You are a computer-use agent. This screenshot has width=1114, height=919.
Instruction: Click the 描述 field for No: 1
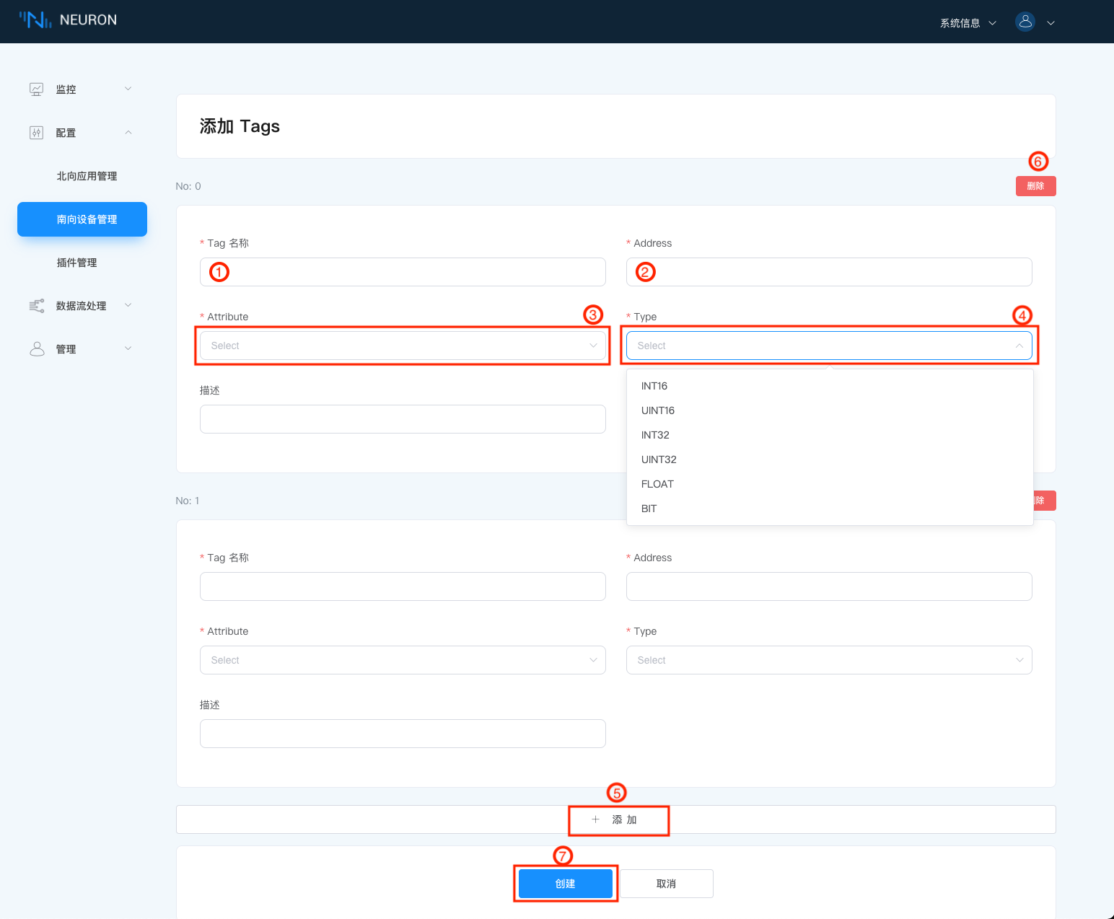coord(403,734)
